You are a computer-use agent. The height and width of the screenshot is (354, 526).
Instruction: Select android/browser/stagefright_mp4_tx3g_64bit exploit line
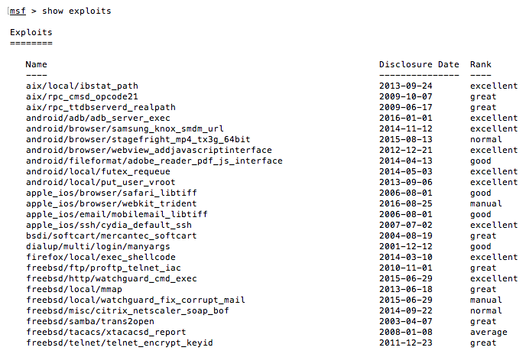138,140
